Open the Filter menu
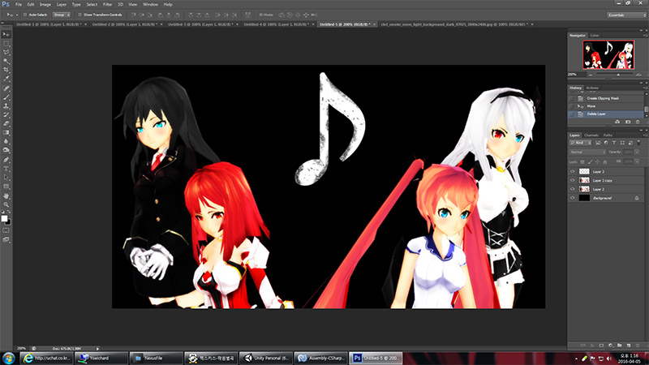The width and height of the screenshot is (649, 365). 108,5
